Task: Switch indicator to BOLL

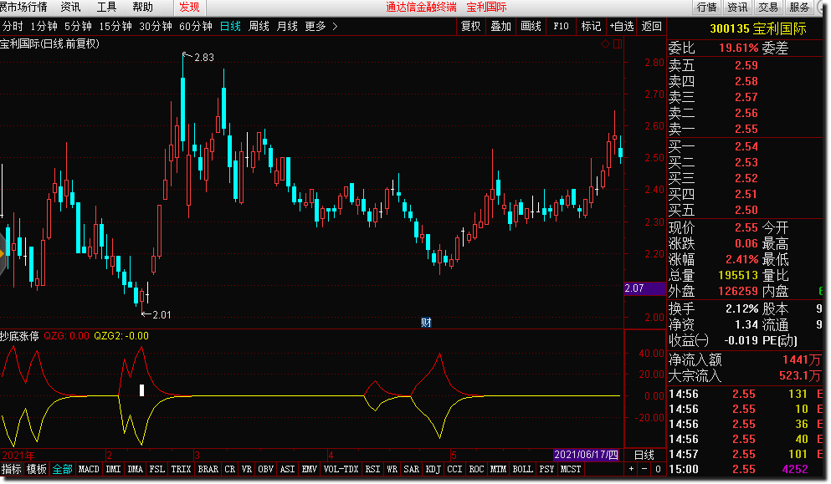Action: (523, 469)
